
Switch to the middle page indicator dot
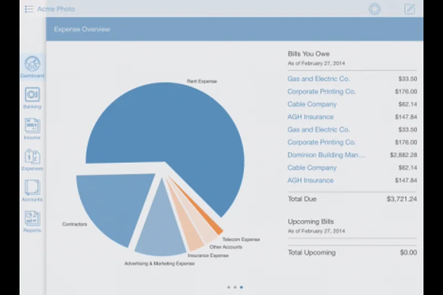pos(235,287)
